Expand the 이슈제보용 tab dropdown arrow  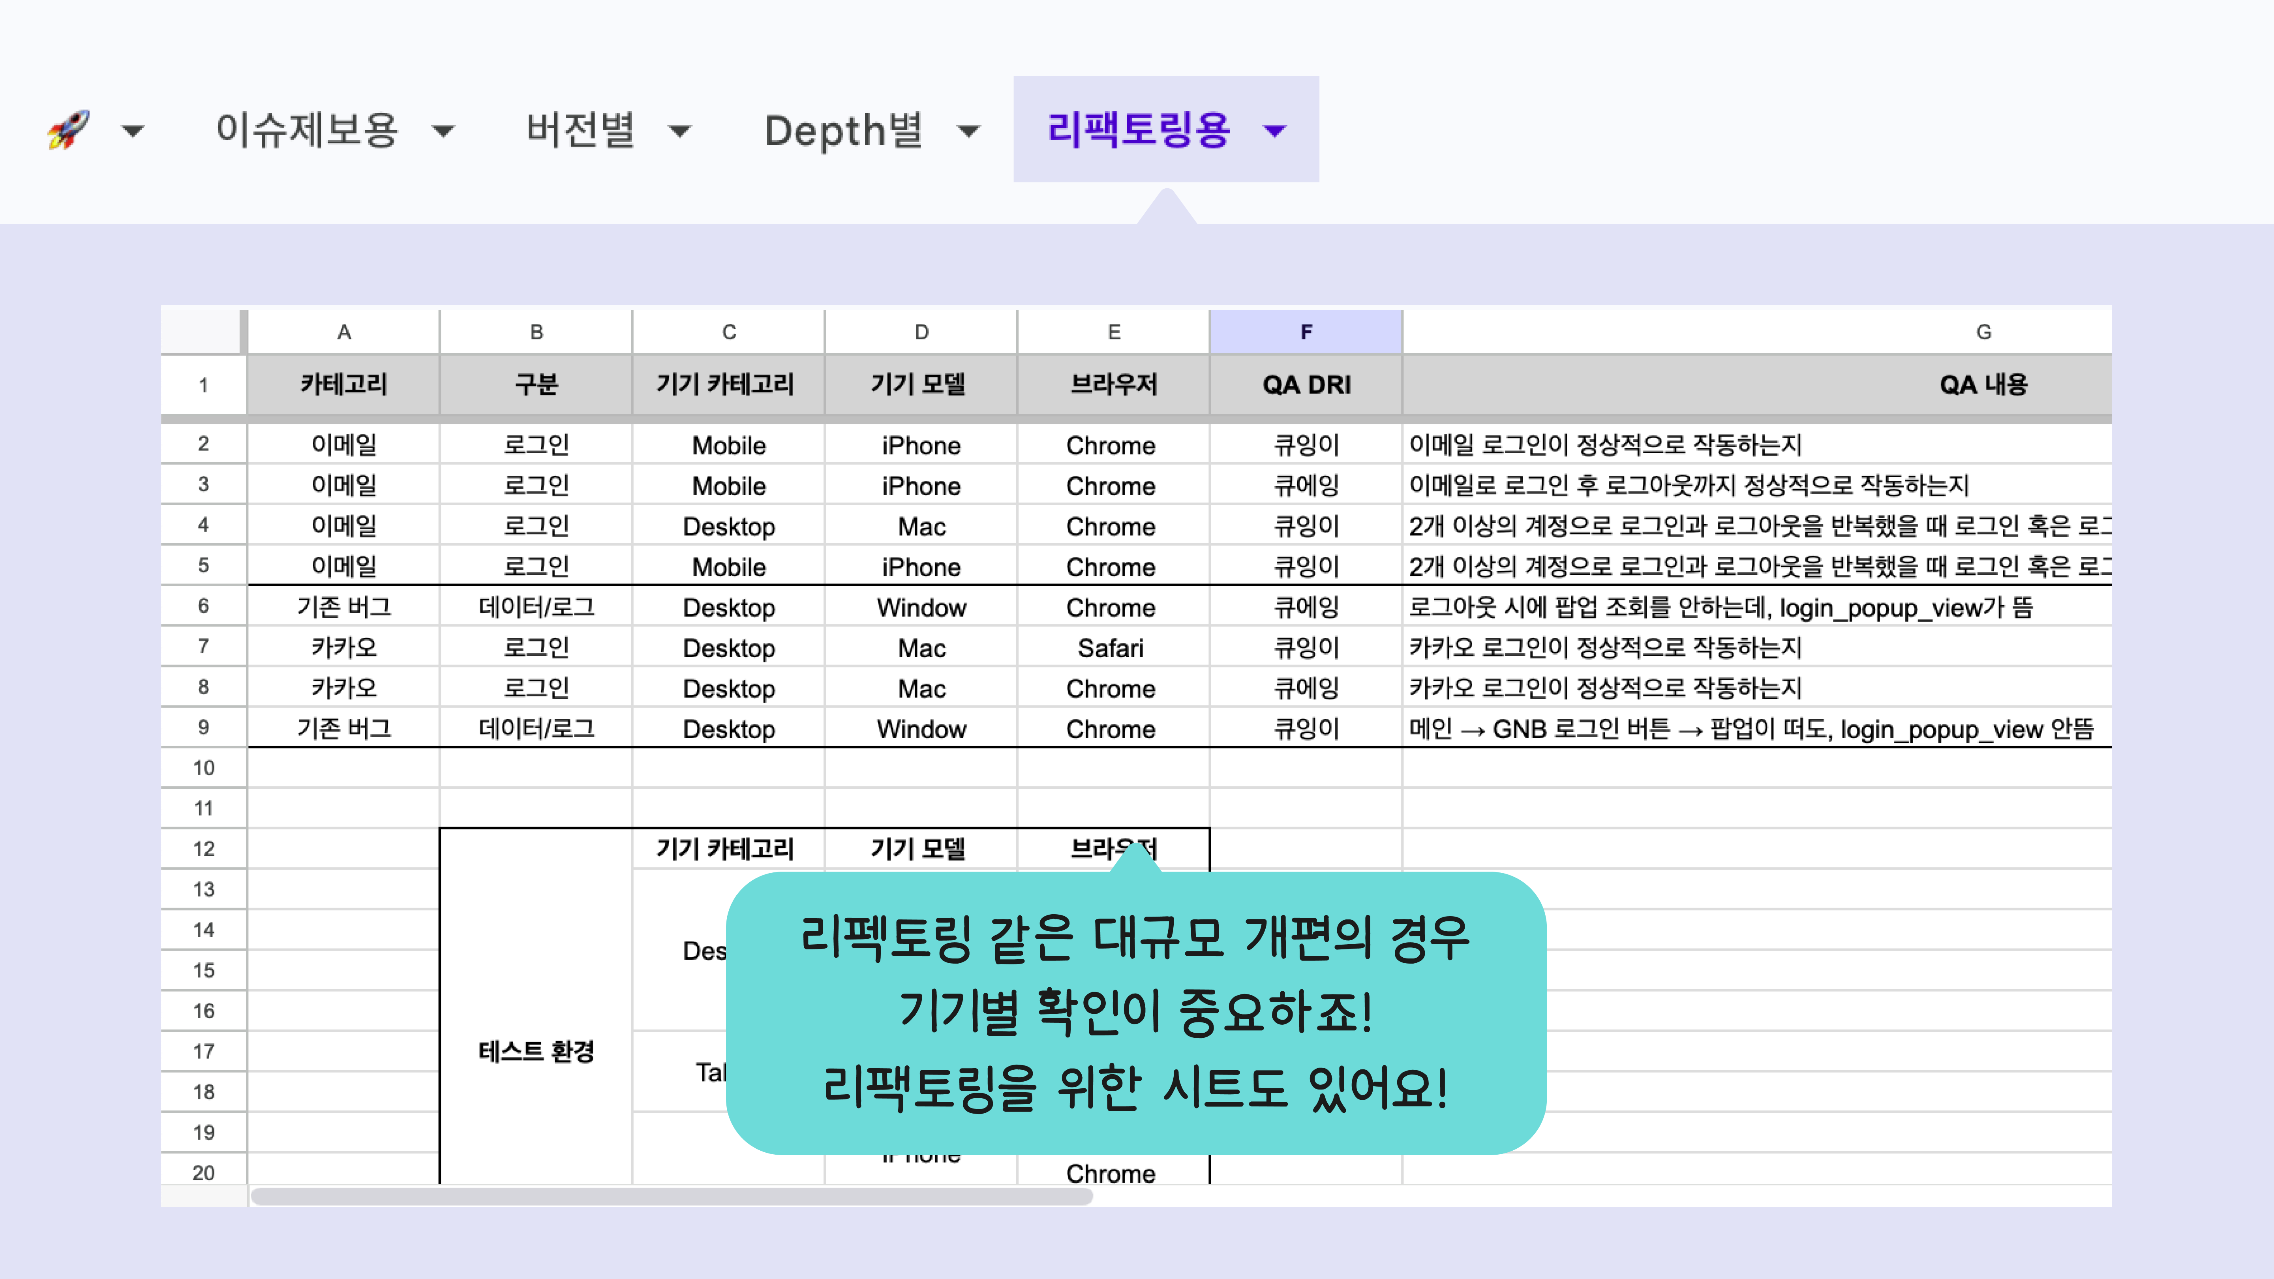(443, 131)
